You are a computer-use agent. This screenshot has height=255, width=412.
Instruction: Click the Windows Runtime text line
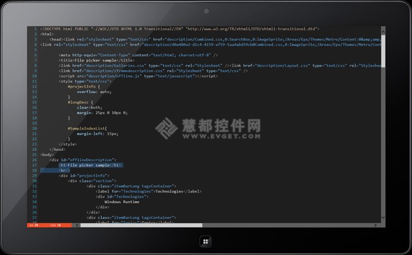click(x=122, y=202)
